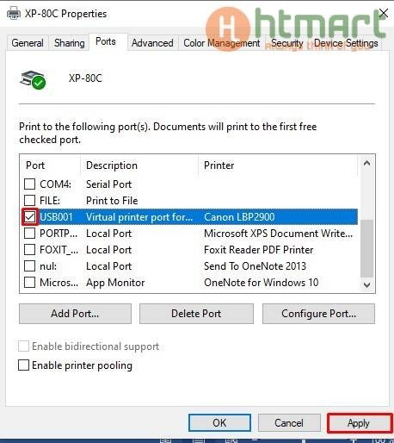
Task: Click the Delete Port button
Action: pyautogui.click(x=196, y=314)
